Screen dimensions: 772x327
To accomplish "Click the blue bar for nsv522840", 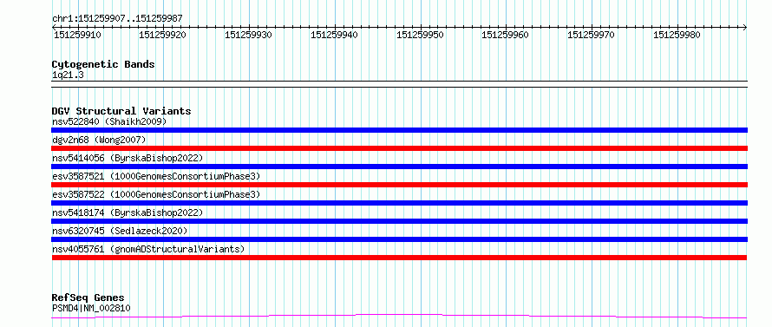I will click(x=399, y=130).
